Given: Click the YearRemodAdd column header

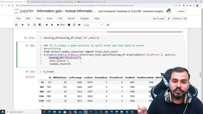Looking at the screenshot, I should [145, 78].
